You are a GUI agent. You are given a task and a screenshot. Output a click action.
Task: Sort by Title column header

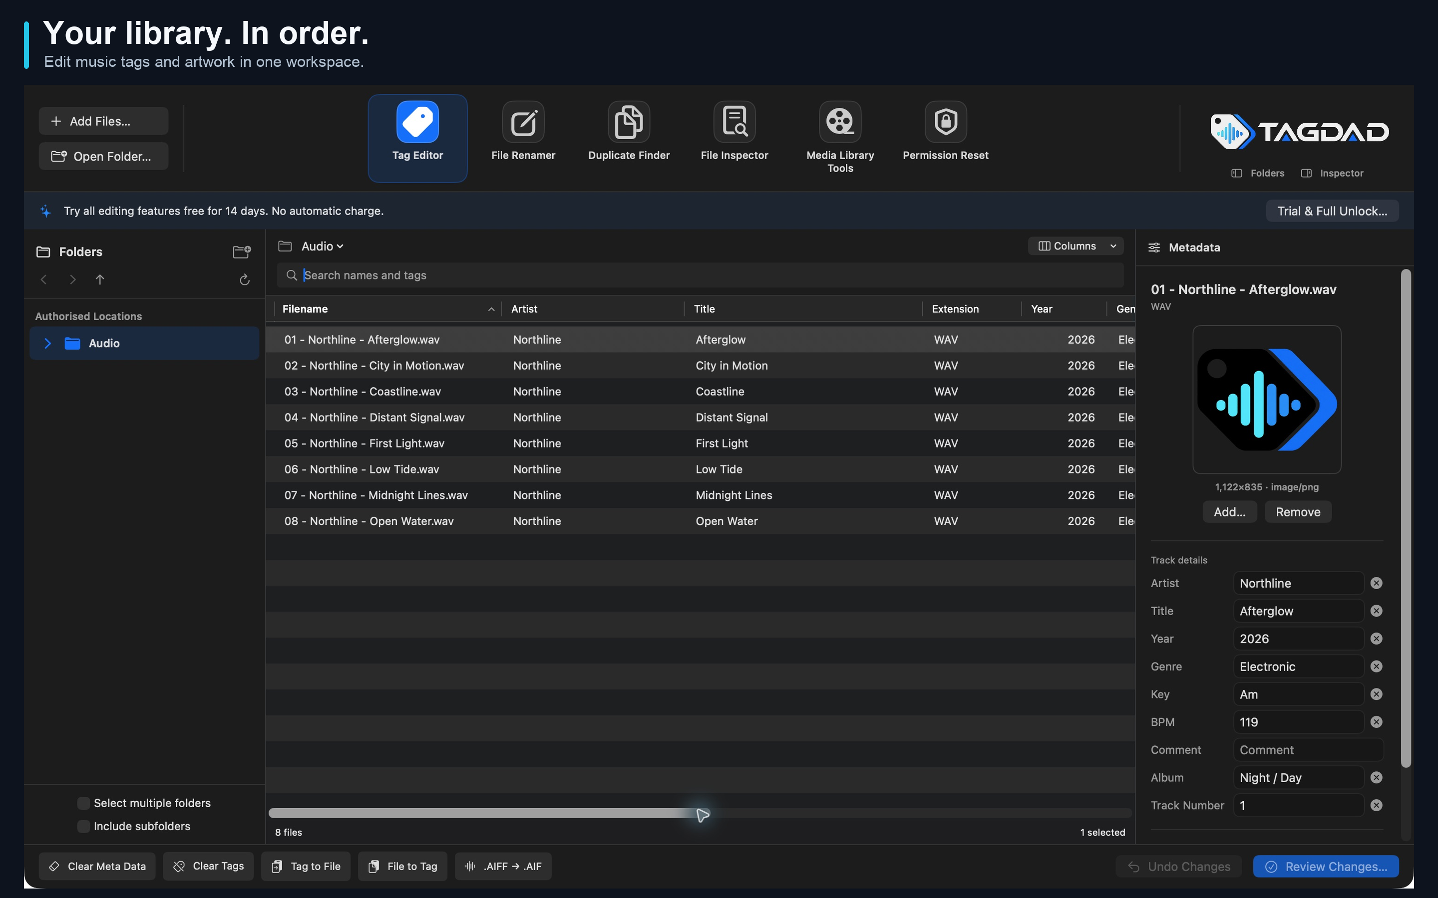[803, 309]
